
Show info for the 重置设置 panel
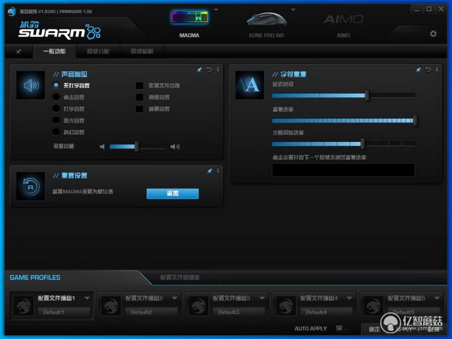pyautogui.click(x=218, y=171)
